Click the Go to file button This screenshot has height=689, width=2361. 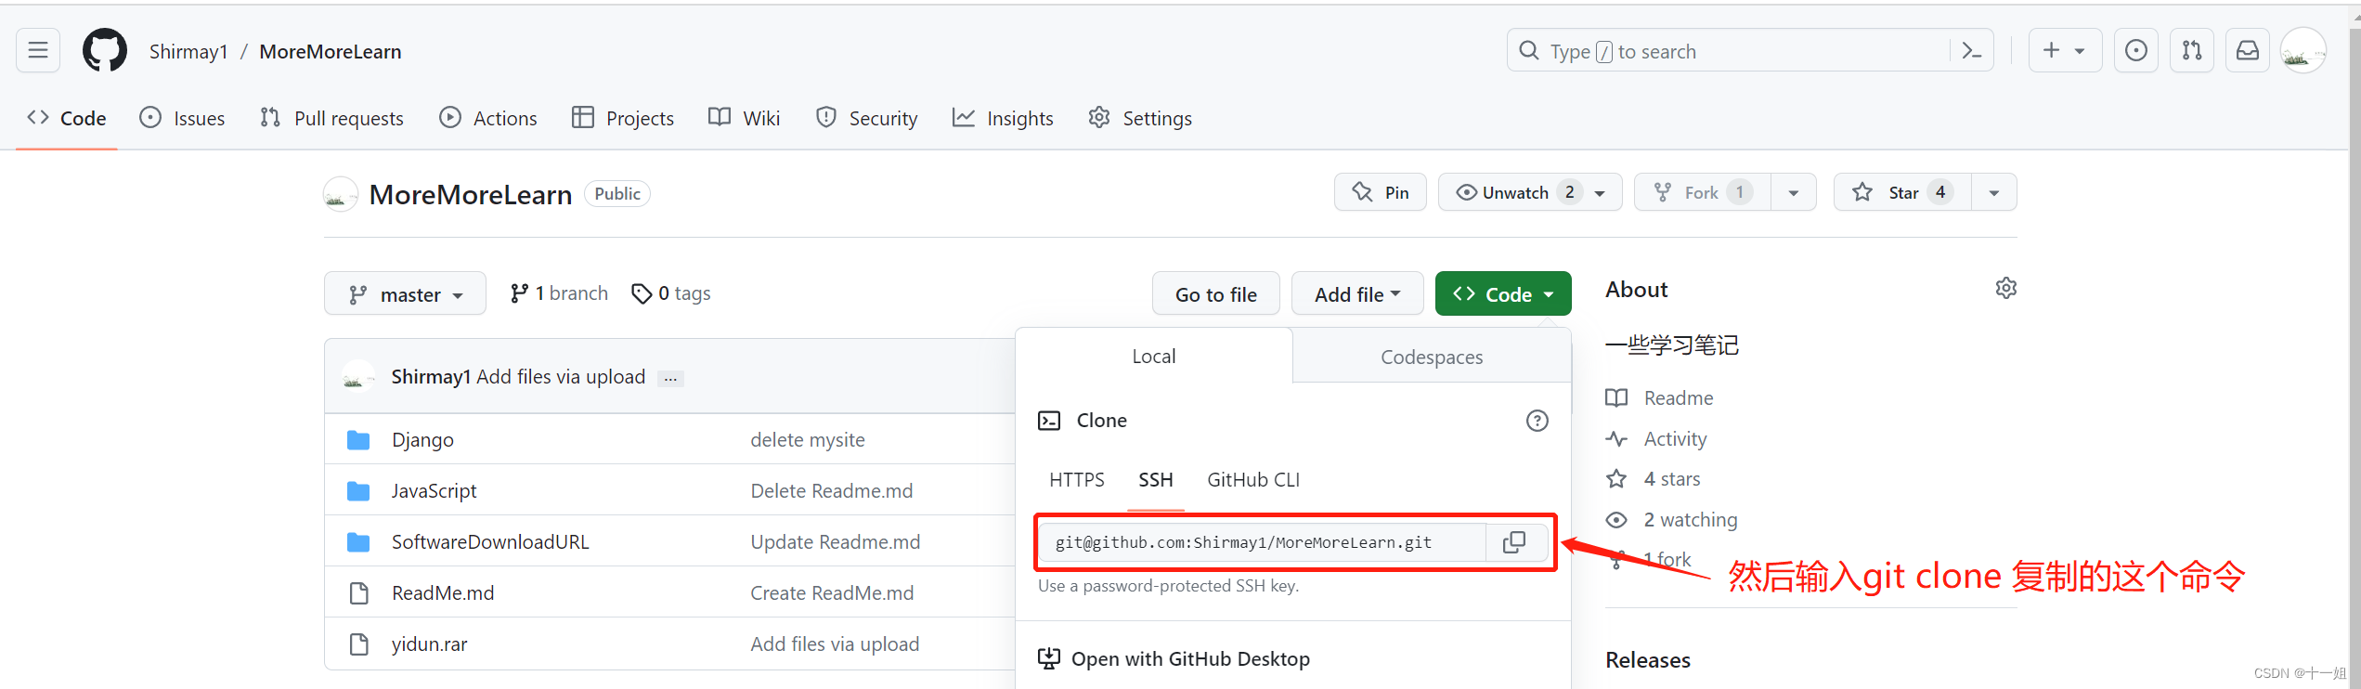tap(1216, 293)
